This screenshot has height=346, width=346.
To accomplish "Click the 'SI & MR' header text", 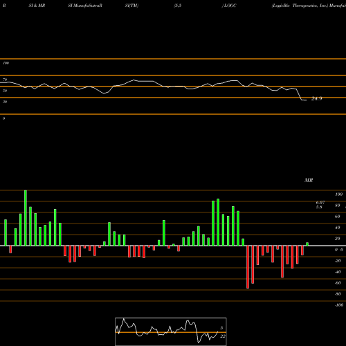I will [x=37, y=6].
